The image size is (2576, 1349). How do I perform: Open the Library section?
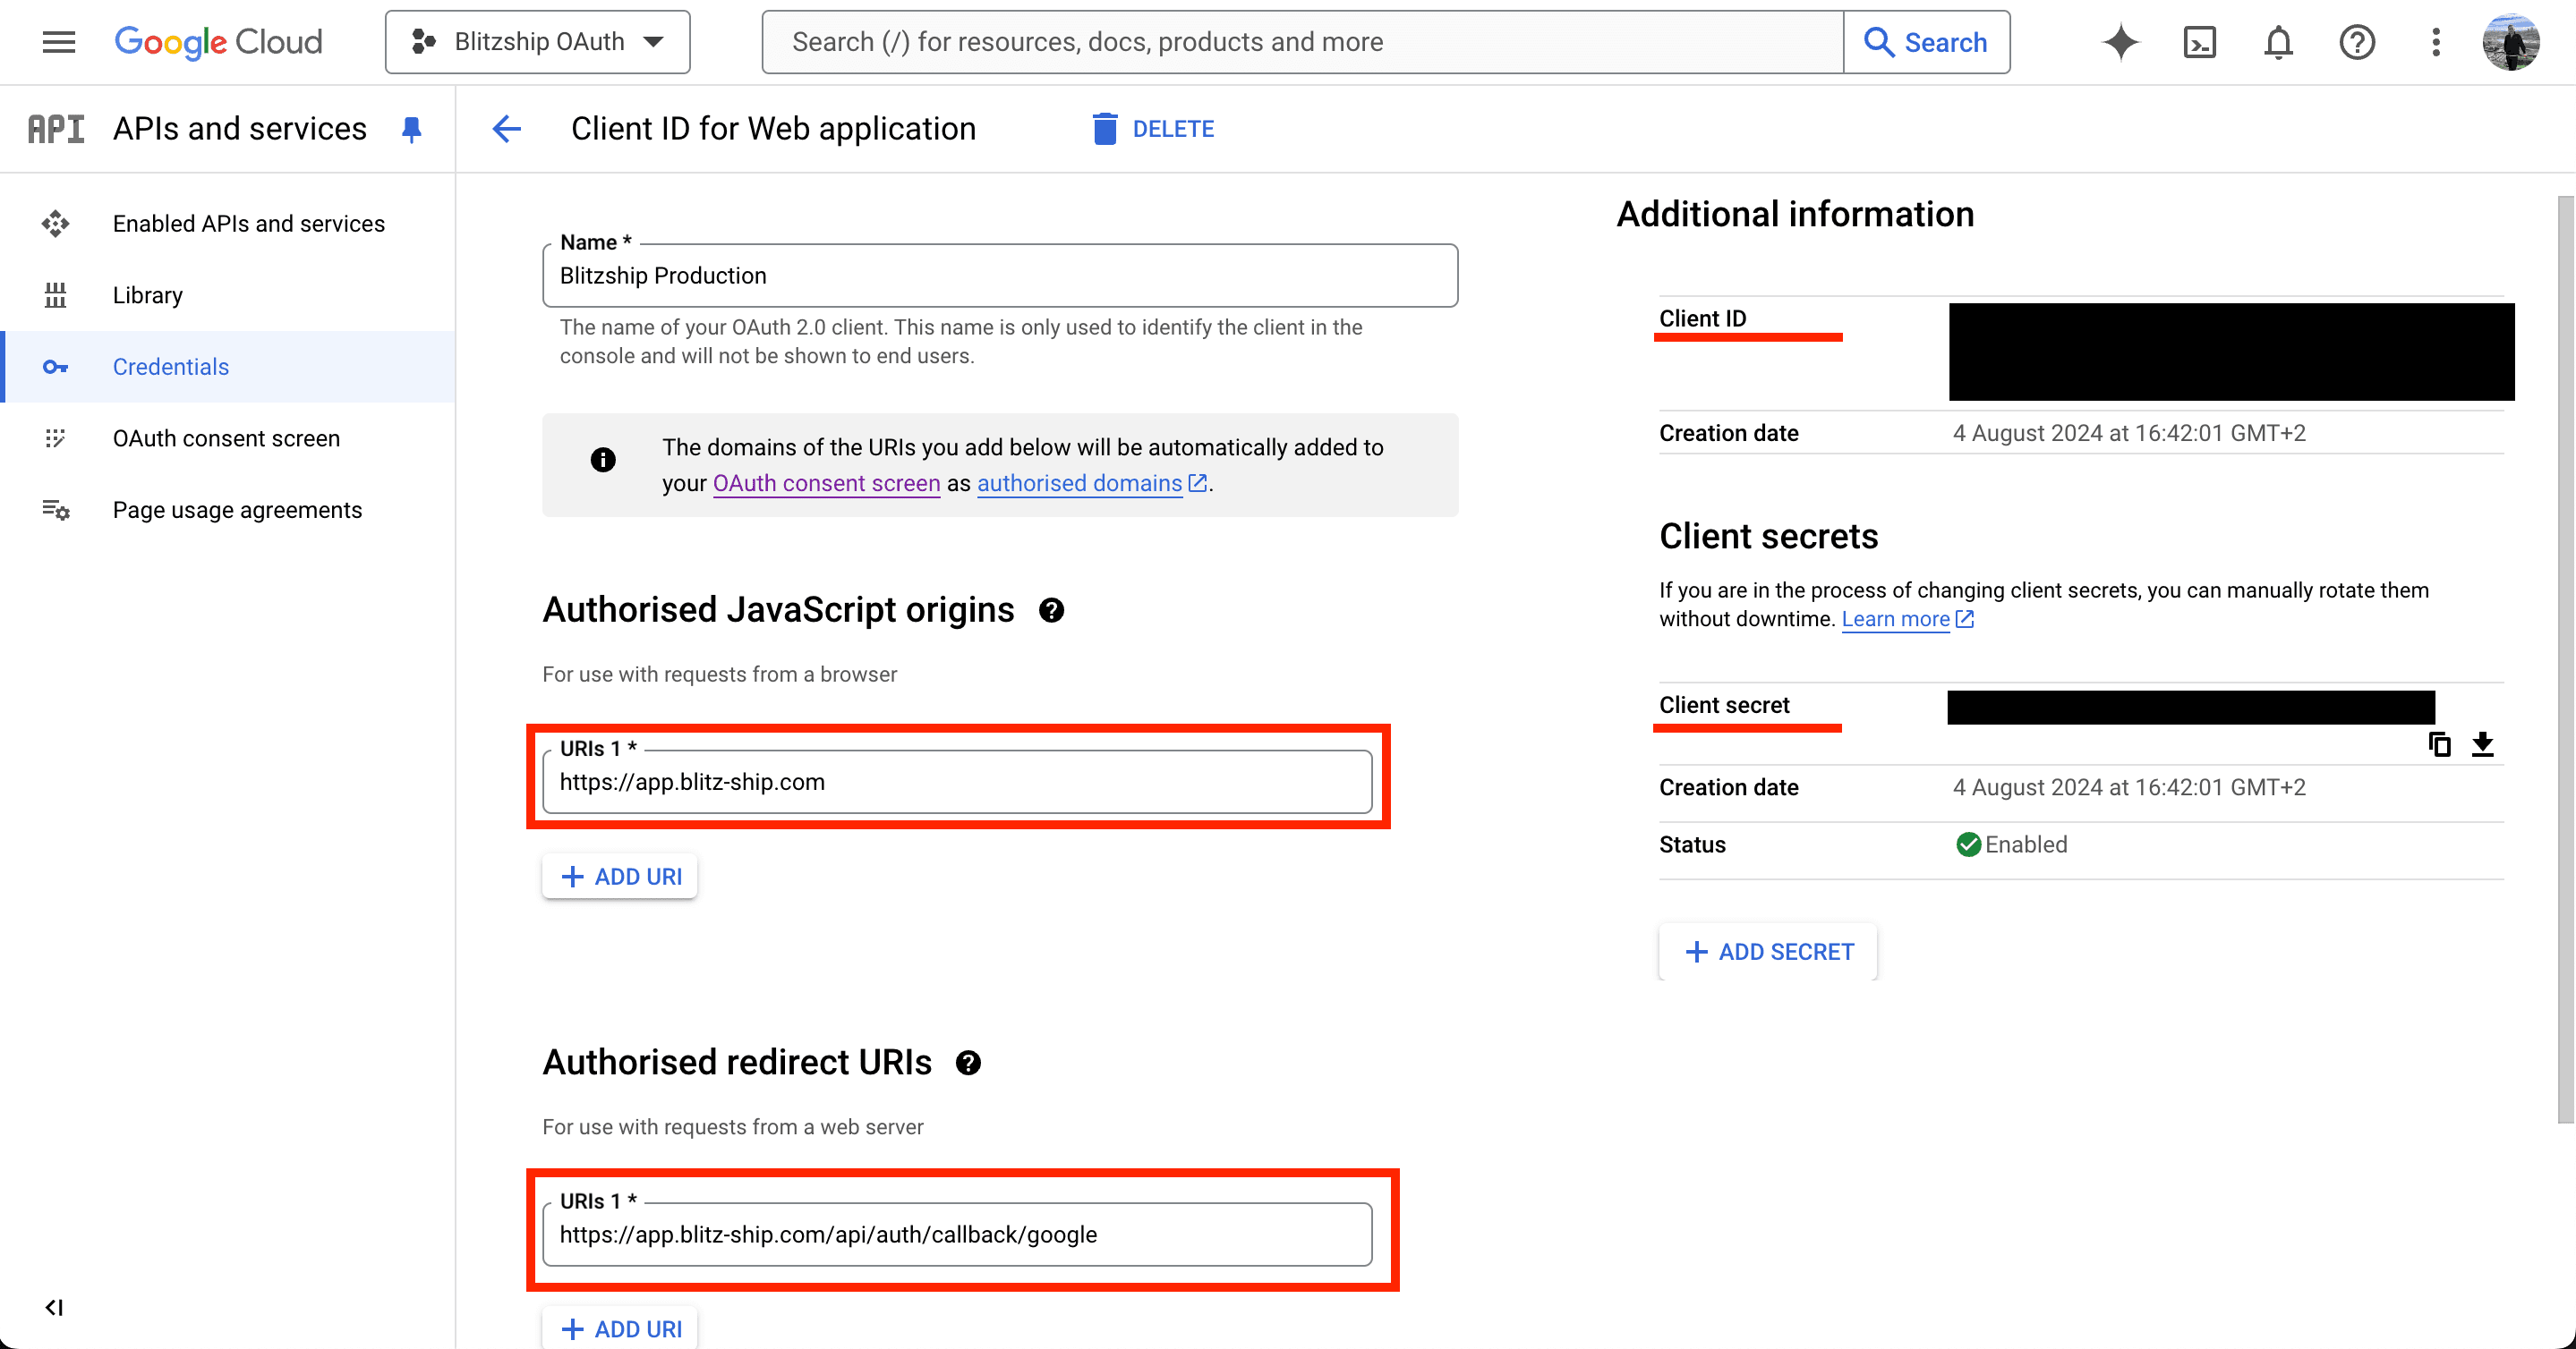coord(147,293)
